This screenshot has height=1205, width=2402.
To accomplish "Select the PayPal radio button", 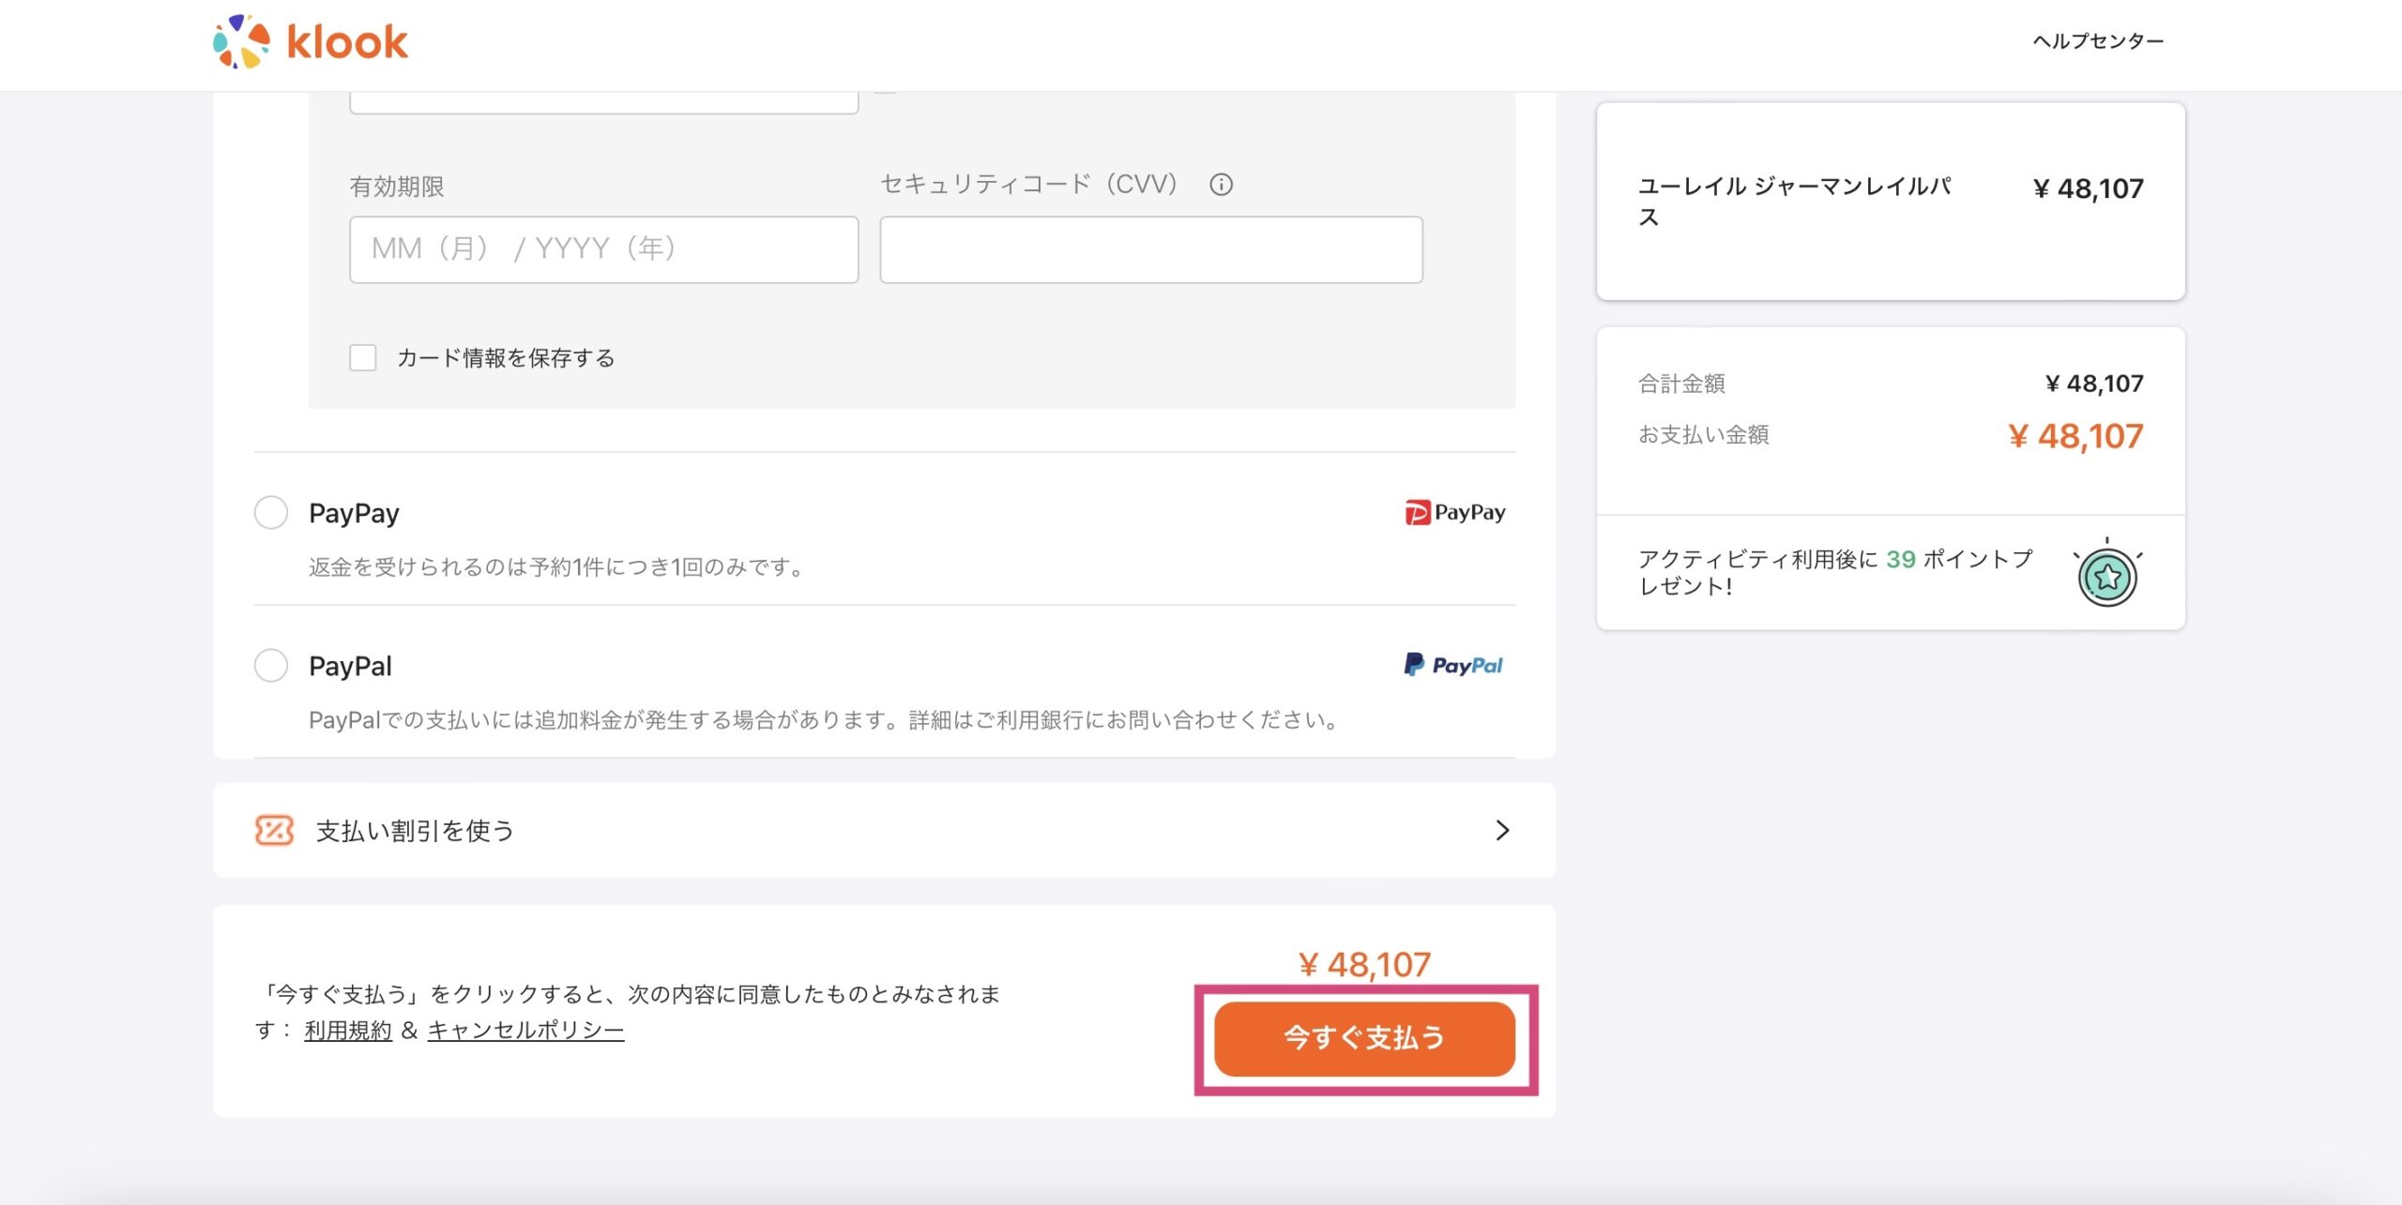I will click(x=271, y=665).
